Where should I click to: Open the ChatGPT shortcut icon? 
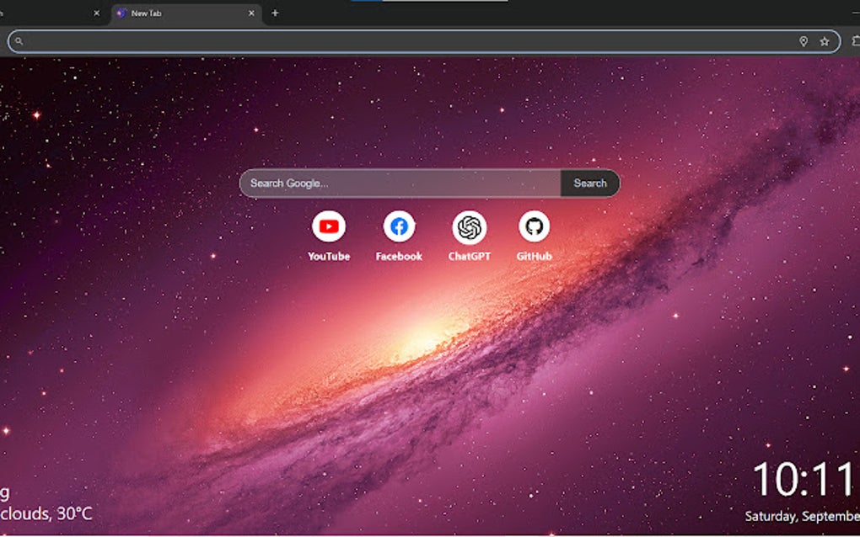pyautogui.click(x=468, y=226)
